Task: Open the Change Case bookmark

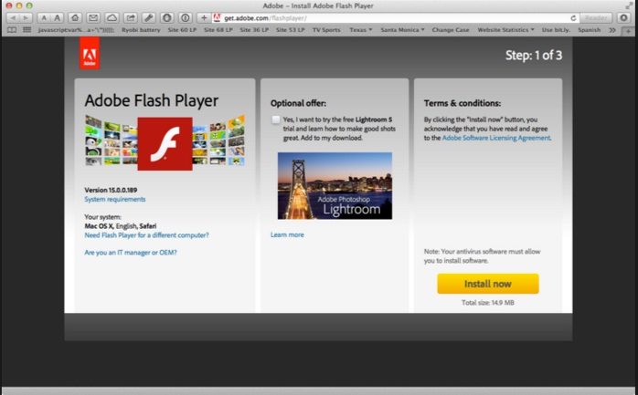Action: 451,30
